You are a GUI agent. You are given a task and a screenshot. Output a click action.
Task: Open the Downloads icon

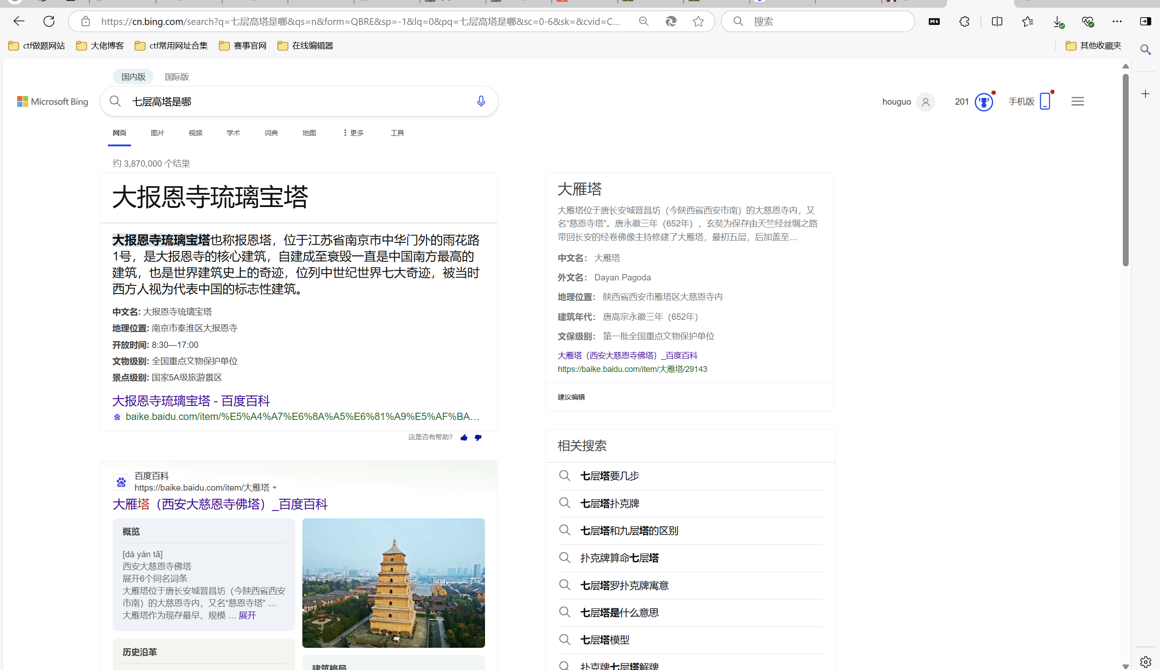(1058, 22)
